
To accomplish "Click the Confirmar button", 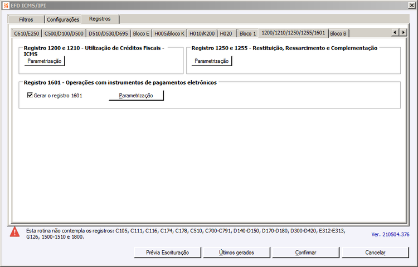I will [305, 253].
